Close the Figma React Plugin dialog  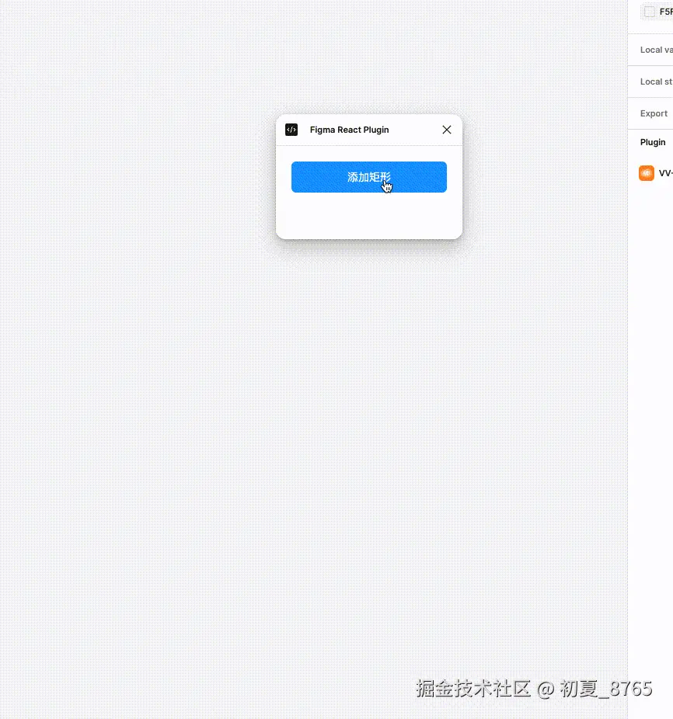[447, 130]
